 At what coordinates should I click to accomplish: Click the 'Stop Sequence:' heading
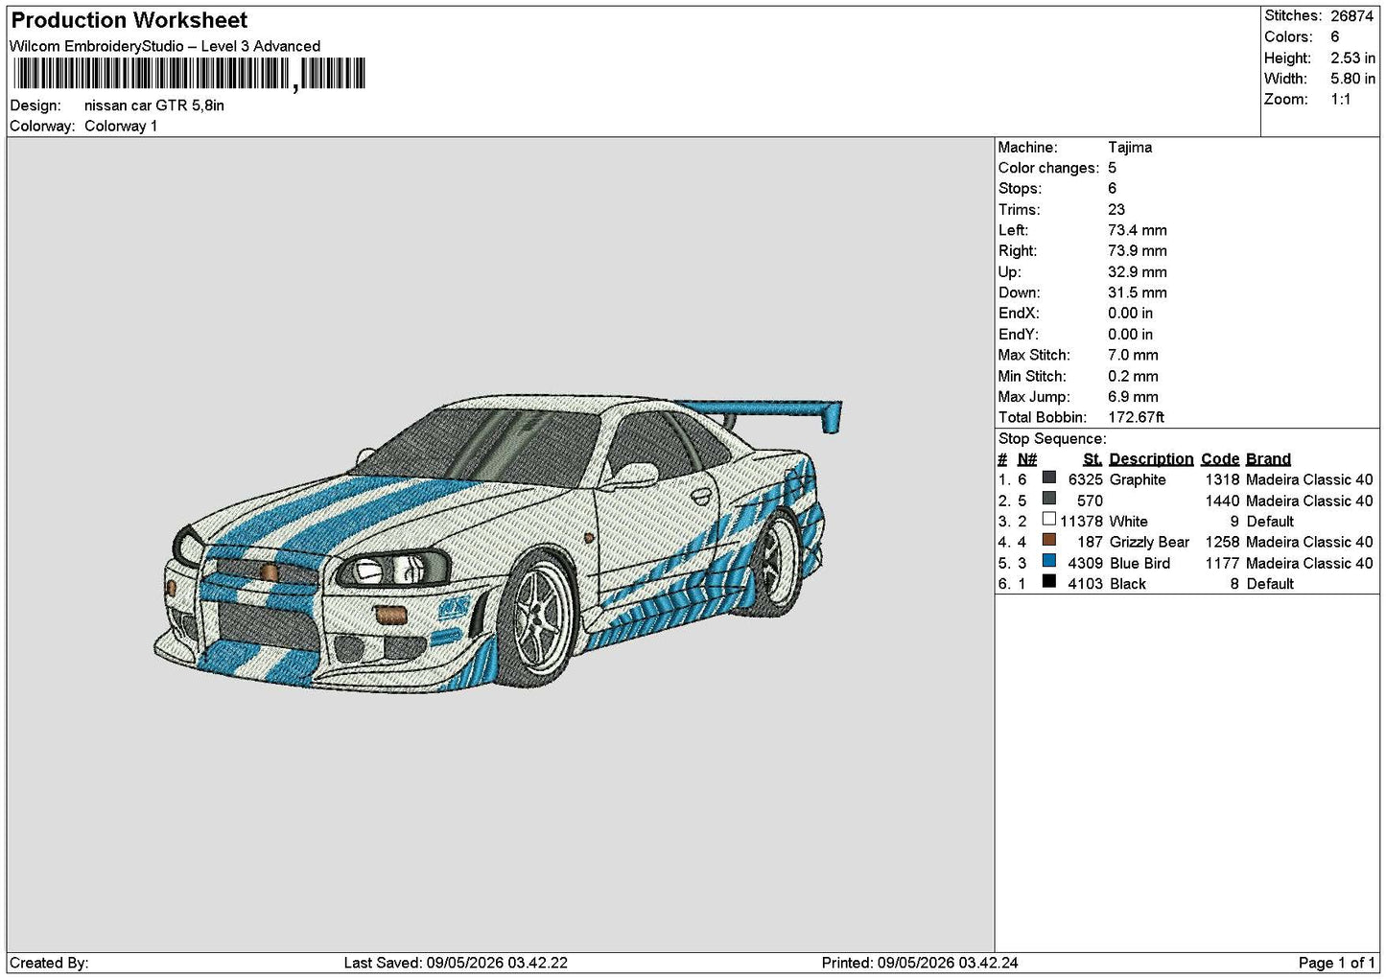click(1052, 438)
